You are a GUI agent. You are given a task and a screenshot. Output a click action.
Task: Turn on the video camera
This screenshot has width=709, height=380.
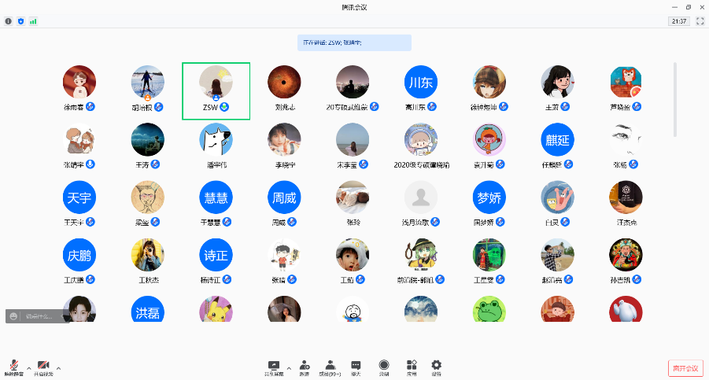coord(43,367)
